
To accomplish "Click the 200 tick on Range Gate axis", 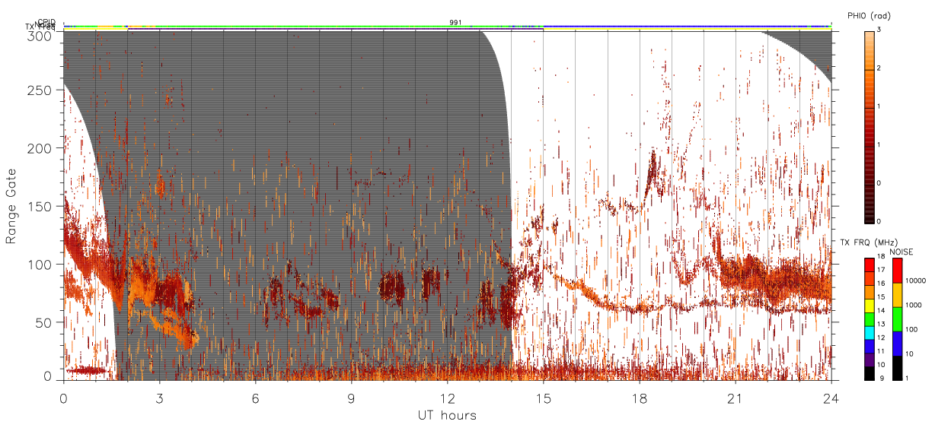I will (41, 148).
